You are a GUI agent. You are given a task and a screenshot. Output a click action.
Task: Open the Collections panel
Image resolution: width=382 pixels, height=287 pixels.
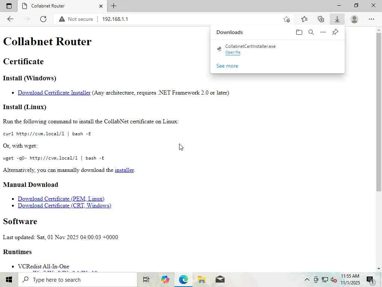tap(321, 19)
